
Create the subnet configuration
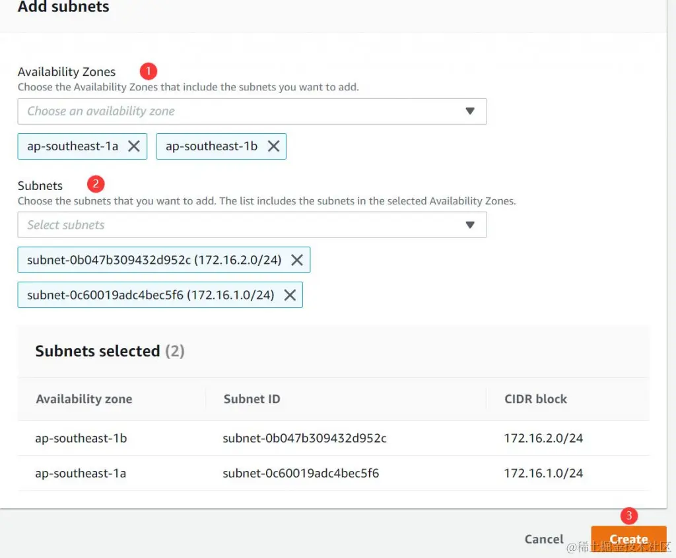[x=628, y=539]
